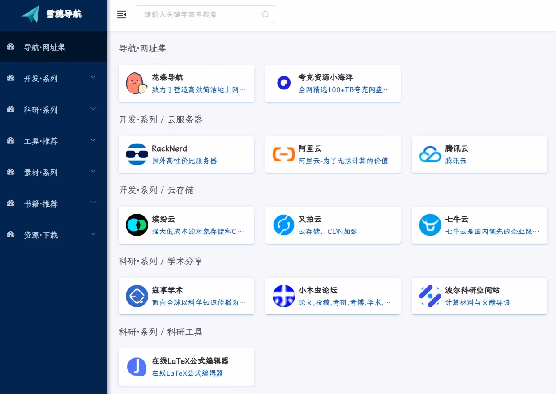Click description 计算材料与文献导读
Image resolution: width=556 pixels, height=394 pixels.
click(478, 303)
